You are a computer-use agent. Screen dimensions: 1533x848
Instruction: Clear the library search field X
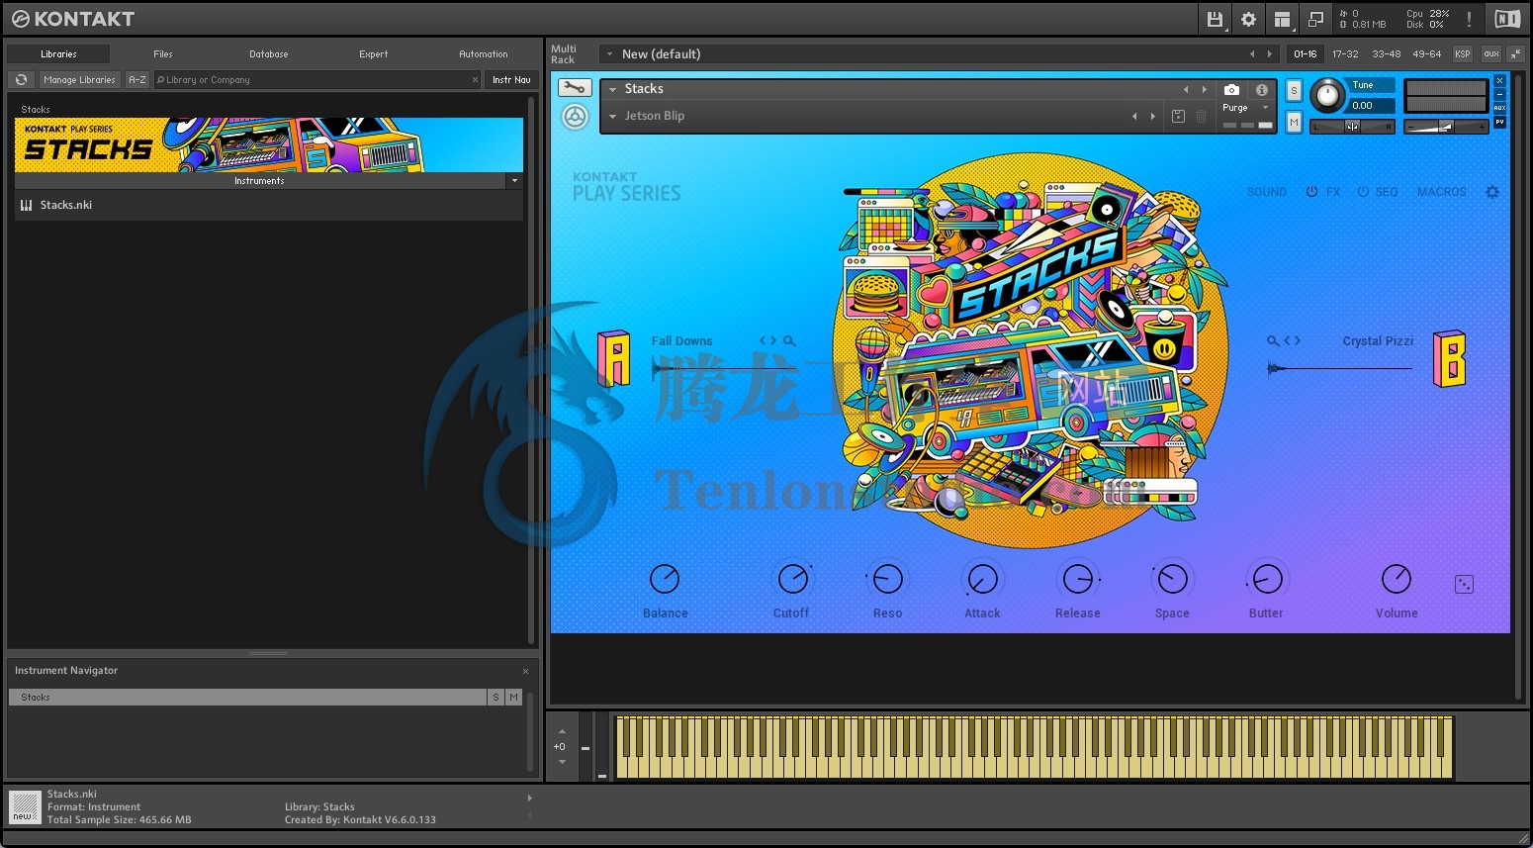tap(475, 79)
